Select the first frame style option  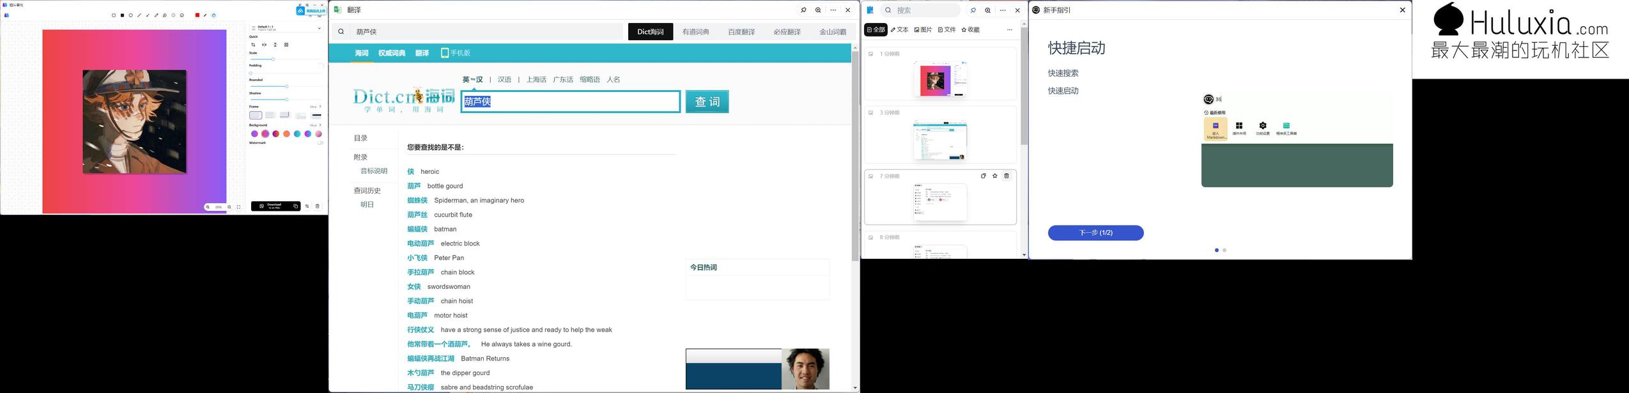coord(256,115)
